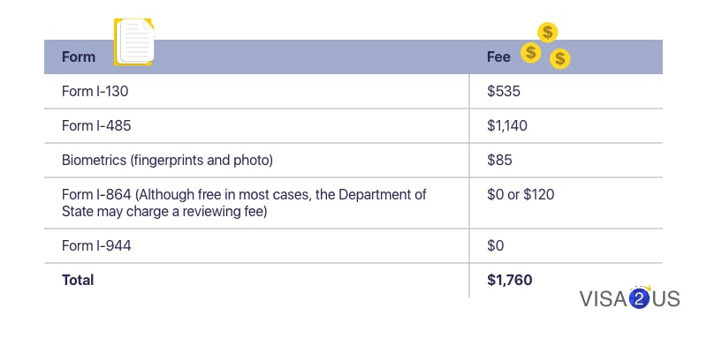
Task: Click the US text in logo
Action: click(x=665, y=299)
